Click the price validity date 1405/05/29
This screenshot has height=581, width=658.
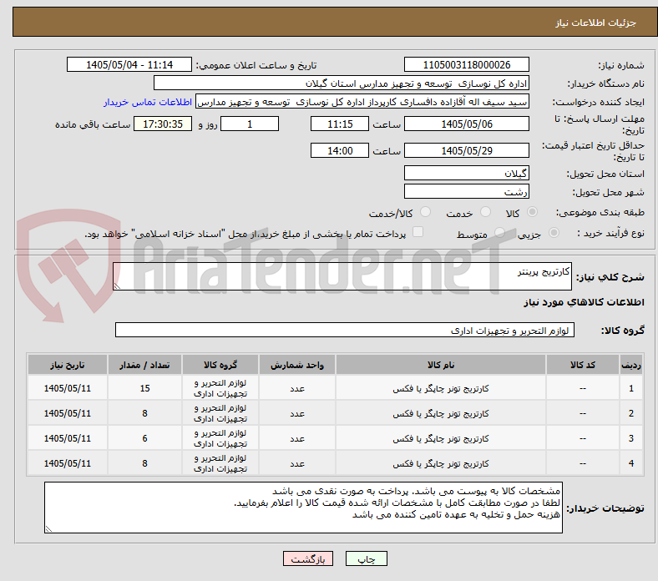[x=467, y=150]
